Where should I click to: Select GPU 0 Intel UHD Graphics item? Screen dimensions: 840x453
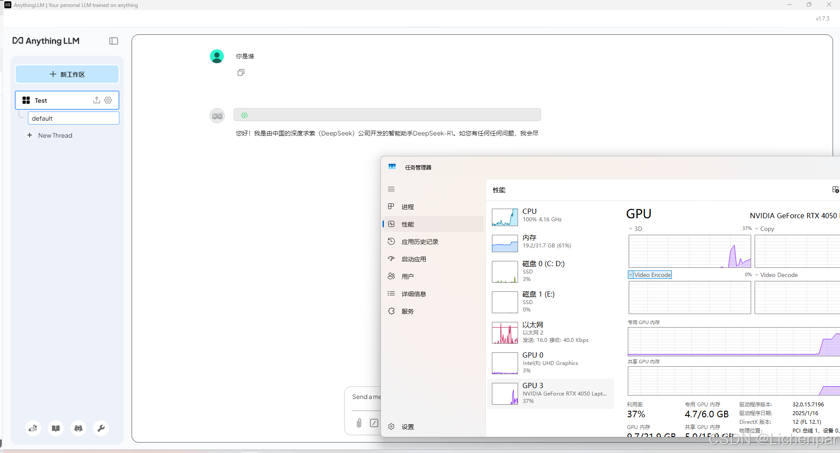[x=551, y=362]
